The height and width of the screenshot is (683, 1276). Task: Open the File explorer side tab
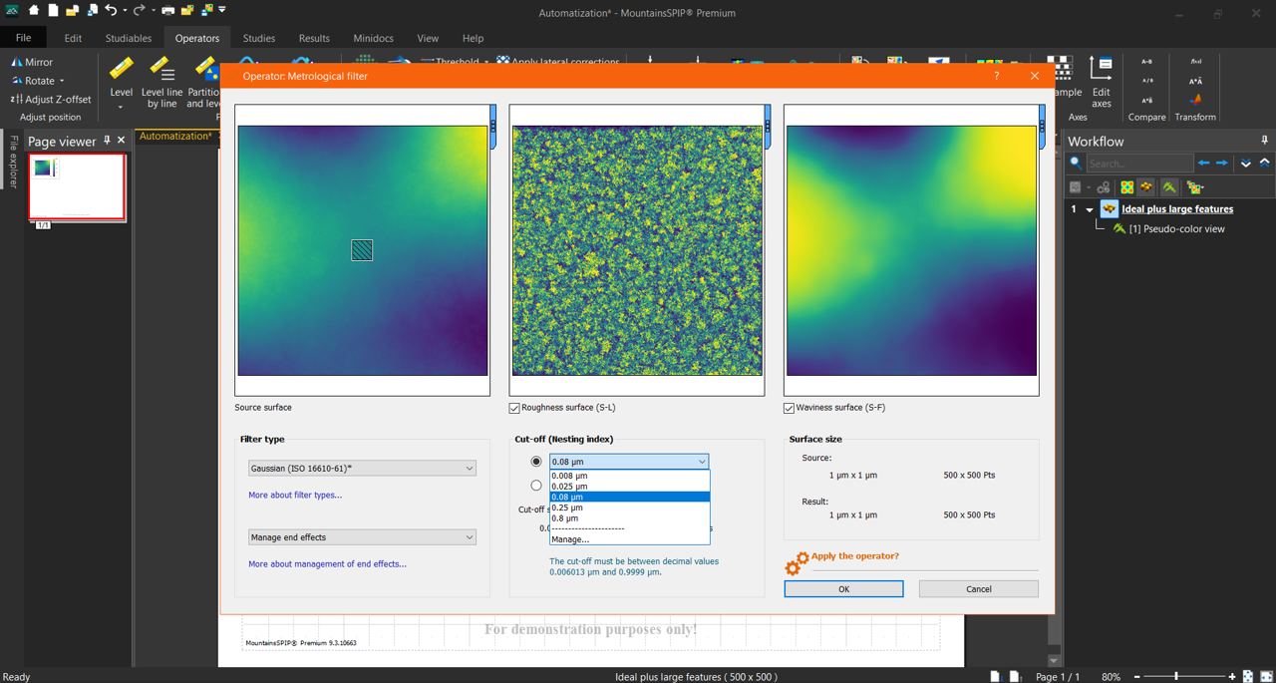click(x=14, y=161)
